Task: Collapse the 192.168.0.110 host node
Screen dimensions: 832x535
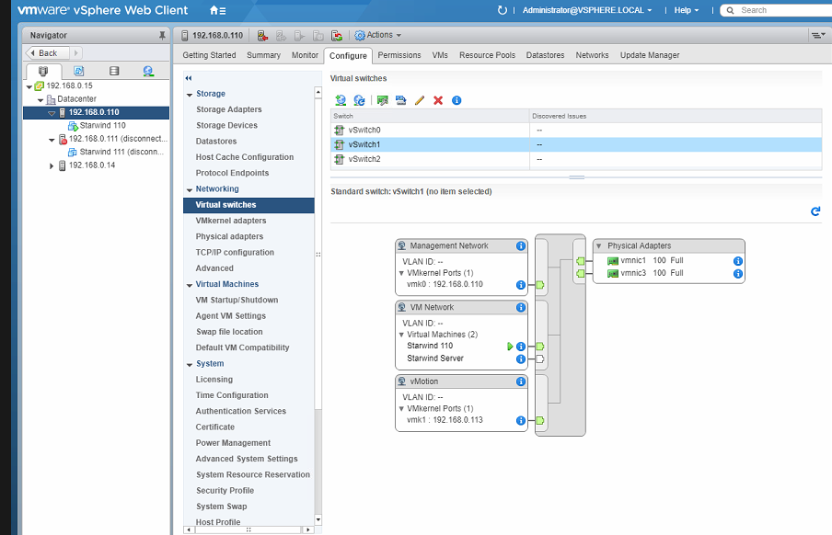Action: [52, 113]
